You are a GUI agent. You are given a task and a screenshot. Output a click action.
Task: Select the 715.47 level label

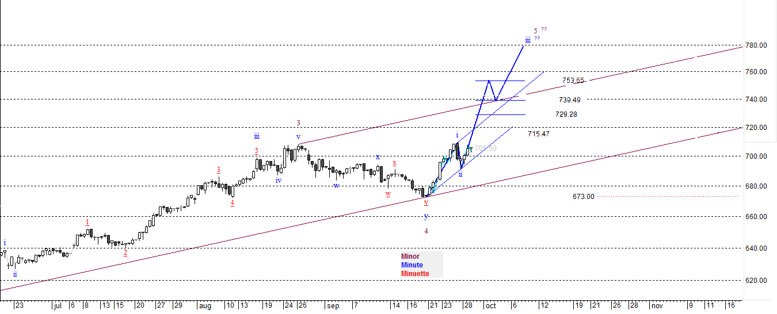(539, 133)
